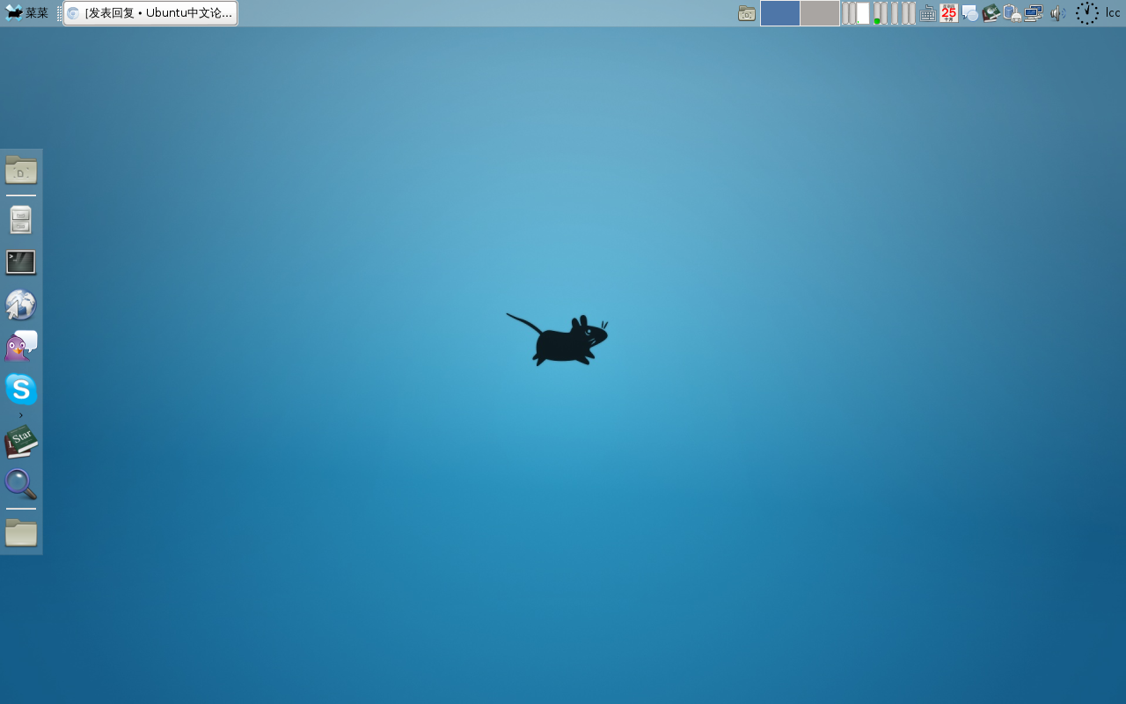
Task: Open the desktop folder launcher in side panel
Action: 21,170
